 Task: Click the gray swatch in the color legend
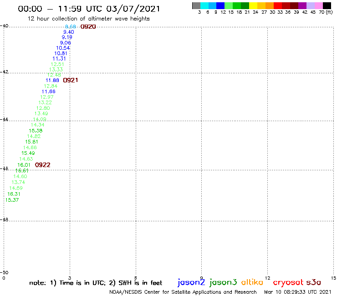[x=196, y=5]
